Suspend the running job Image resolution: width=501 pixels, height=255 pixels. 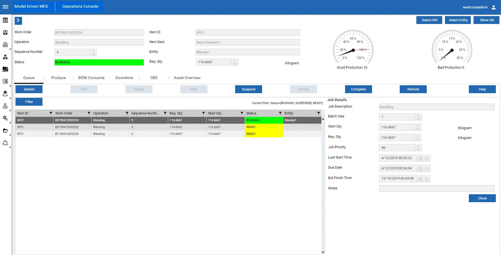click(x=248, y=89)
